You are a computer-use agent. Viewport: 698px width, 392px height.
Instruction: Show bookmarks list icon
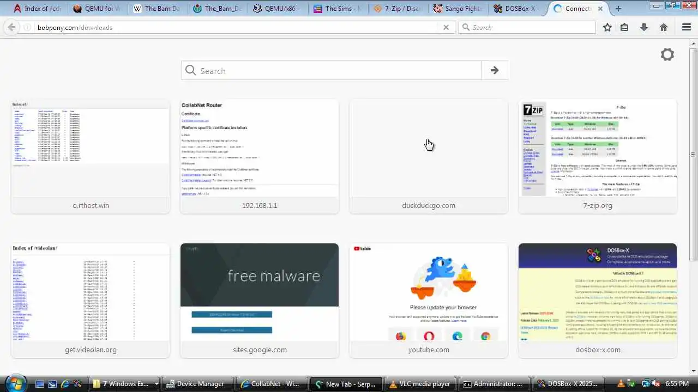click(x=625, y=27)
